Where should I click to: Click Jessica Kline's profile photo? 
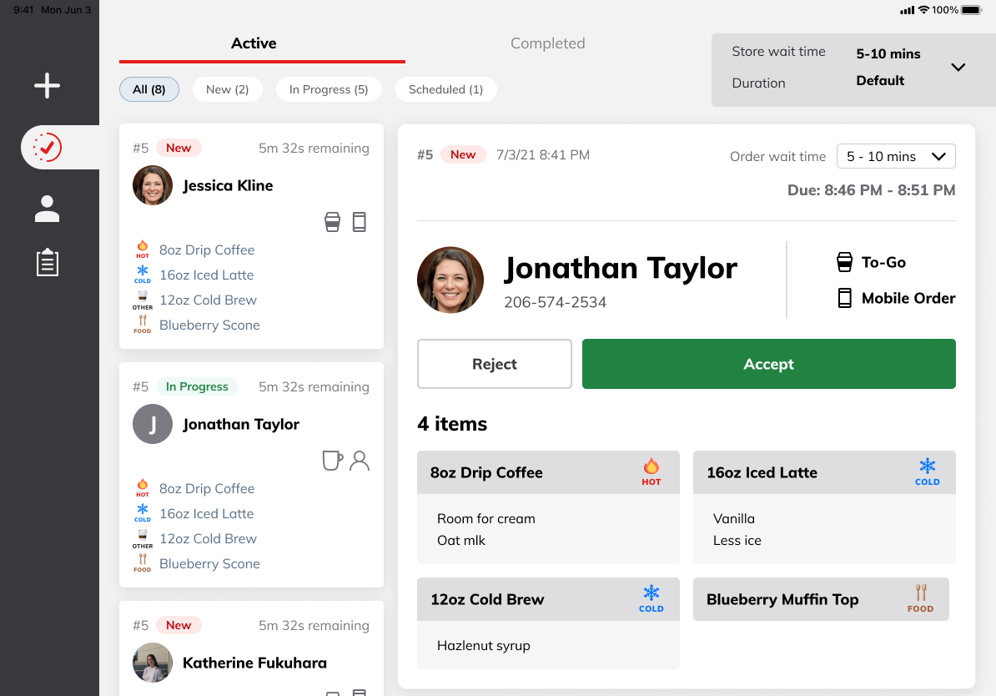pos(153,185)
